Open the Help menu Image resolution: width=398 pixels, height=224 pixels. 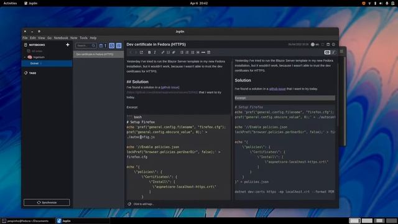93,38
